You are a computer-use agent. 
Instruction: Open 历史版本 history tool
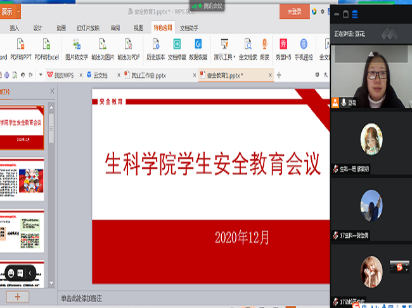coord(155,44)
